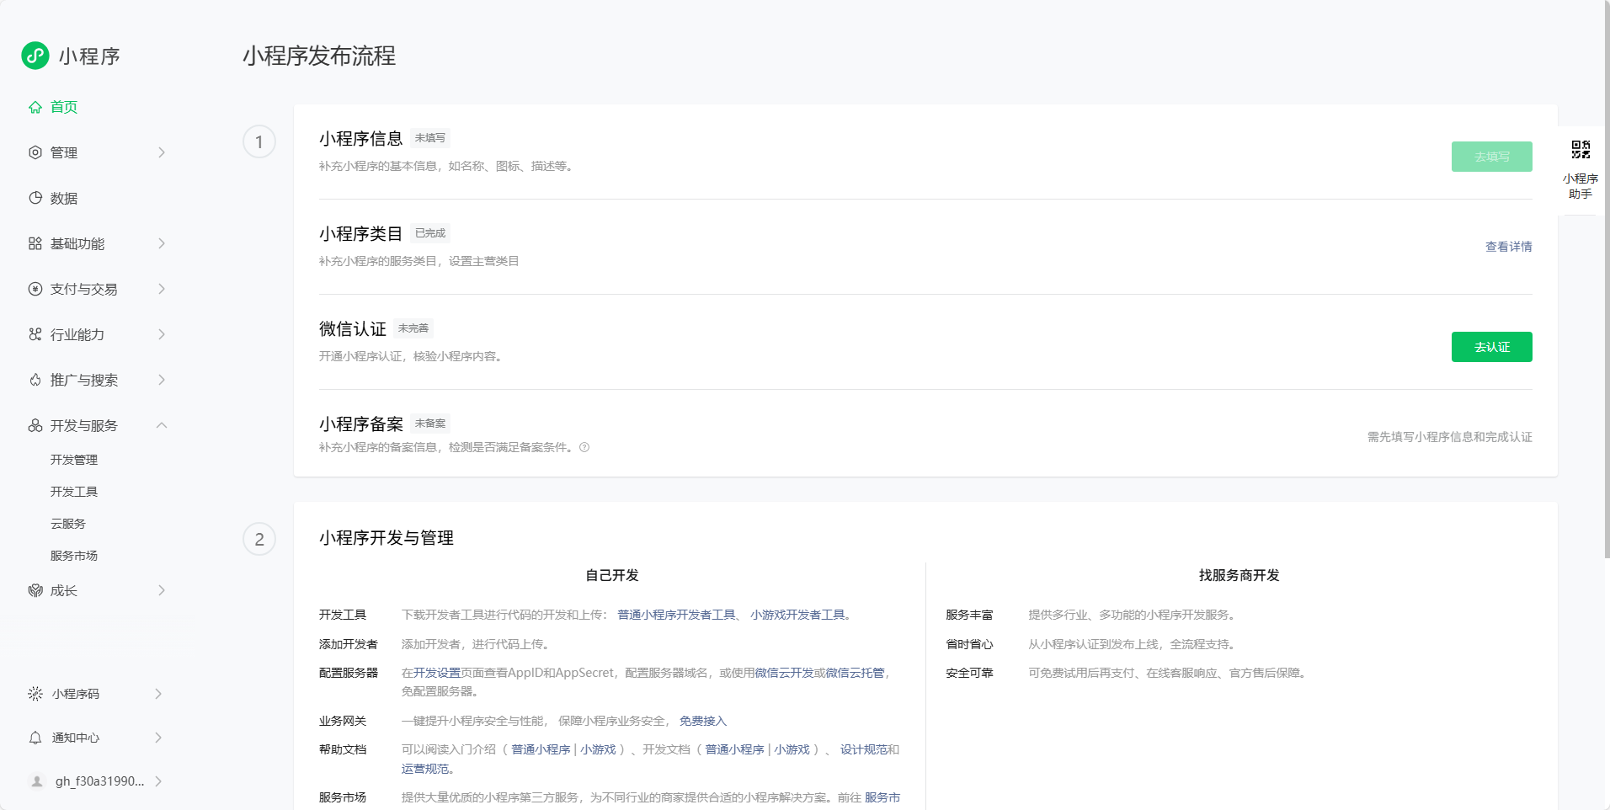Screen dimensions: 1610x810
Task: Expand the 支付与交易 menu chevron
Action: click(162, 289)
